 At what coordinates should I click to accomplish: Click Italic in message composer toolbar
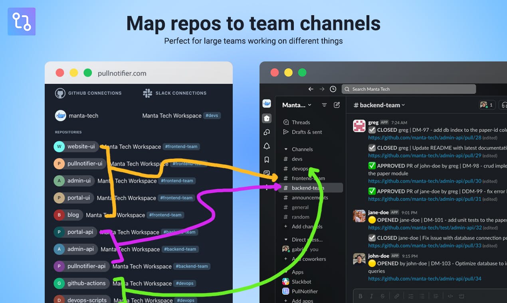[x=372, y=296]
